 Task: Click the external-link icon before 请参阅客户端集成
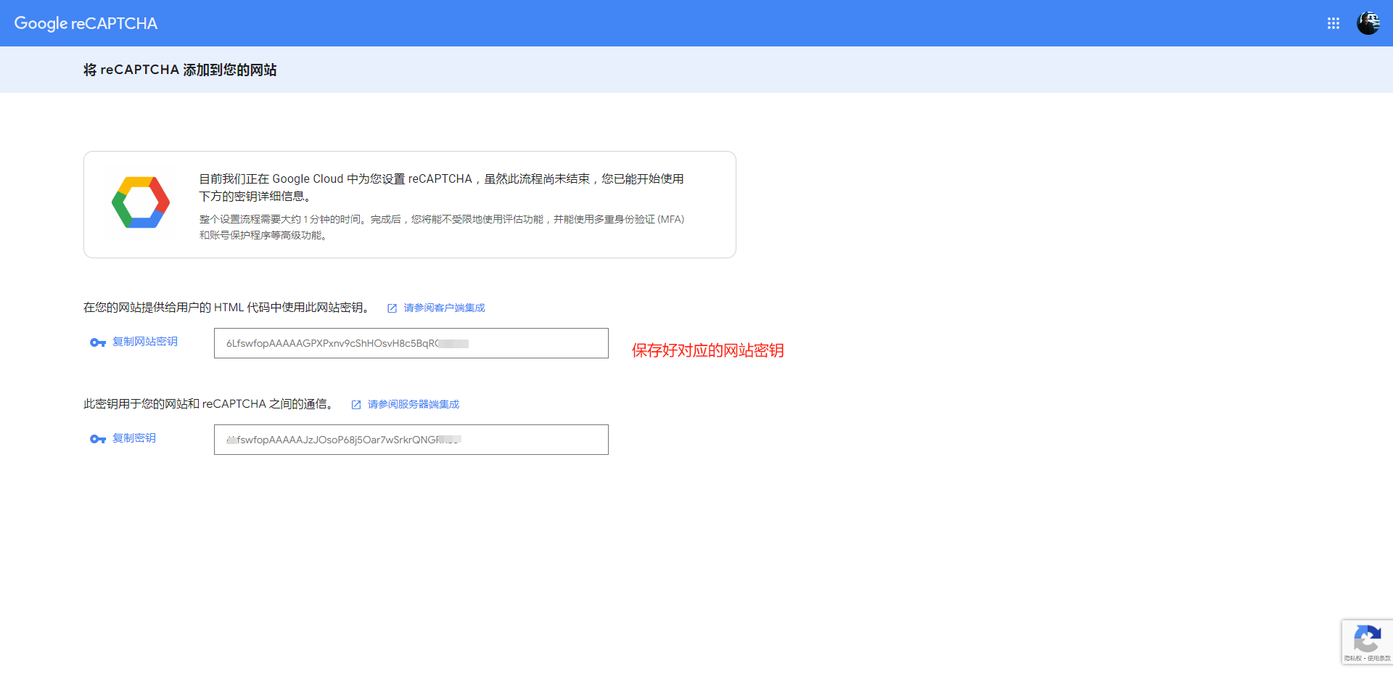[x=393, y=308]
